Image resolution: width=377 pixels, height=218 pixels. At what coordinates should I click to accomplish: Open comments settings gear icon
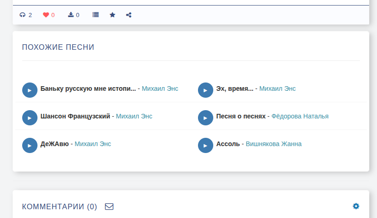pyautogui.click(x=356, y=206)
